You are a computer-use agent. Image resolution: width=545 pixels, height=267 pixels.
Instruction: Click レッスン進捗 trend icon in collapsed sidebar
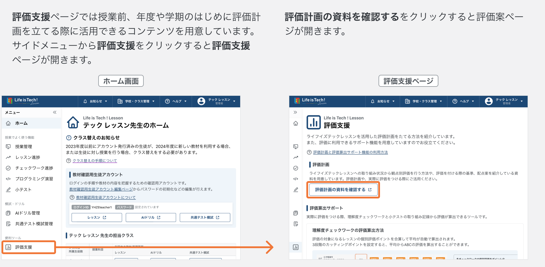click(296, 157)
